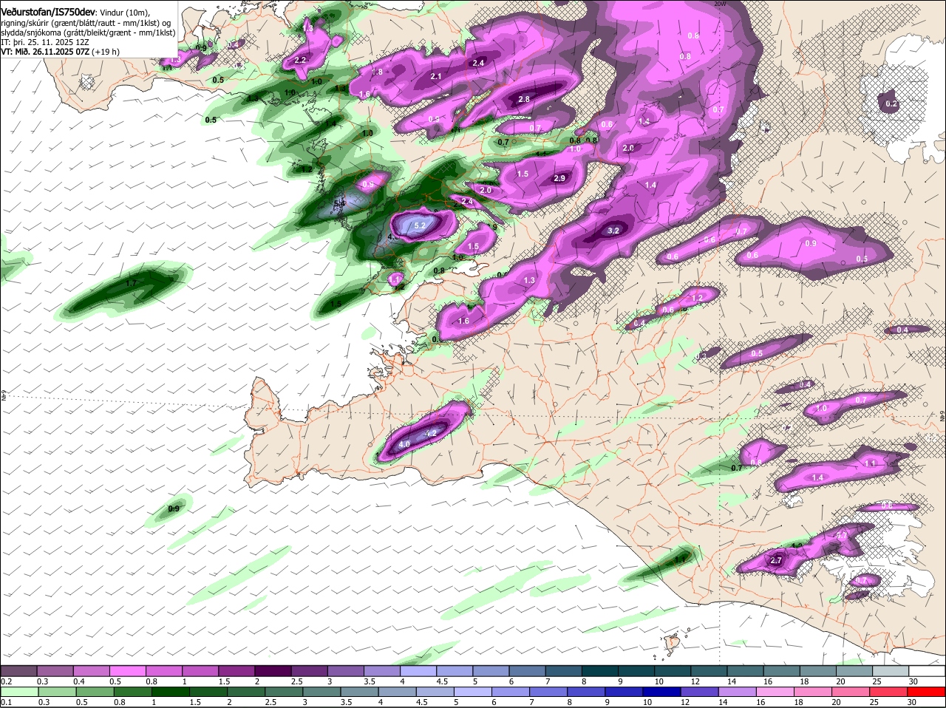Click top legend swatch between 18 and 20
The width and height of the screenshot is (946, 708).
(819, 670)
